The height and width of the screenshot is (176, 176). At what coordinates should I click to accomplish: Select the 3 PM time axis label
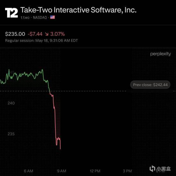127,171
